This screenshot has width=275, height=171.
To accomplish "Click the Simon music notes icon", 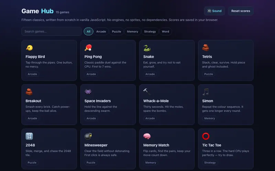I will coord(206,92).
